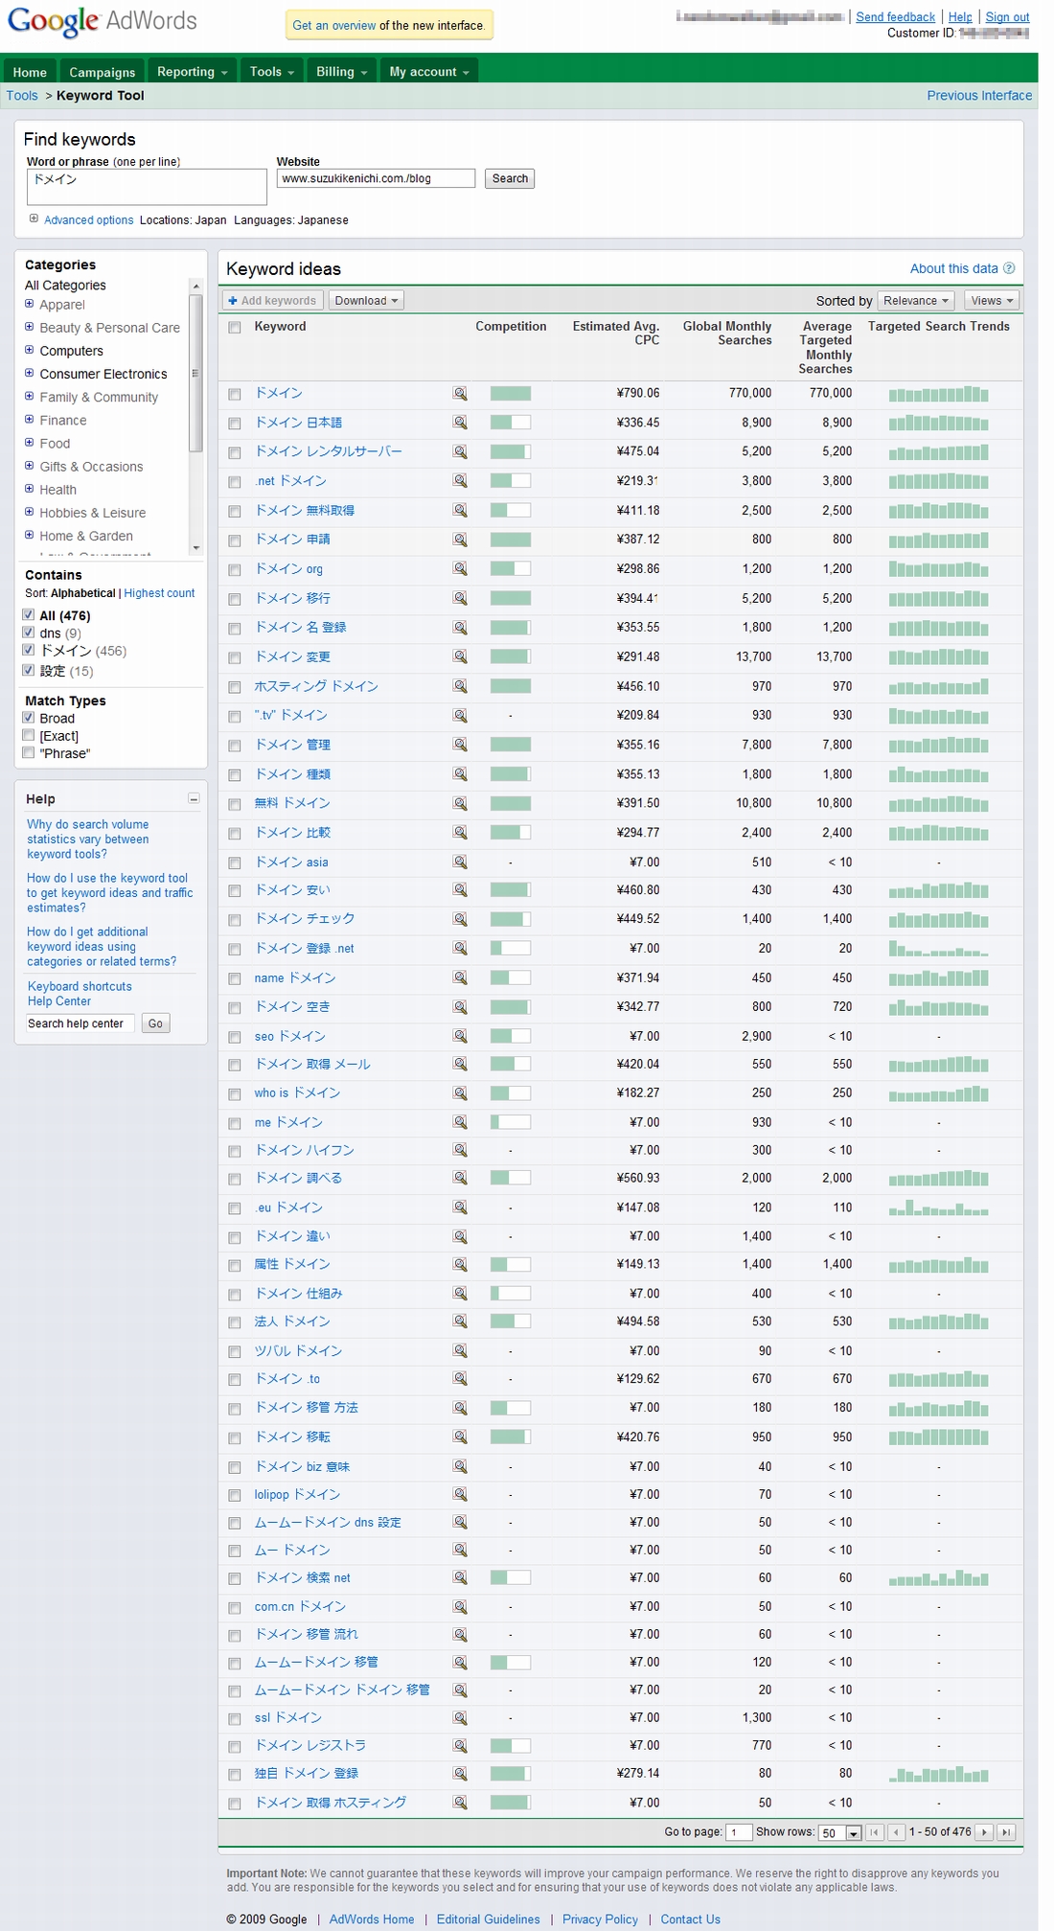Viewport: 1054px width, 1931px height.
Task: Jump to last page of keyword results
Action: (x=1006, y=1832)
